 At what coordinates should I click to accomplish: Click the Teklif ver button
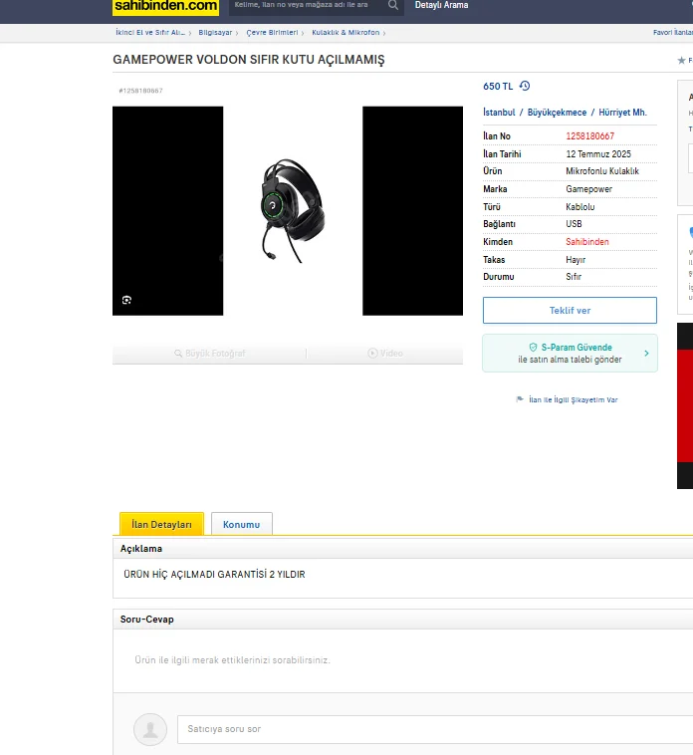point(570,311)
